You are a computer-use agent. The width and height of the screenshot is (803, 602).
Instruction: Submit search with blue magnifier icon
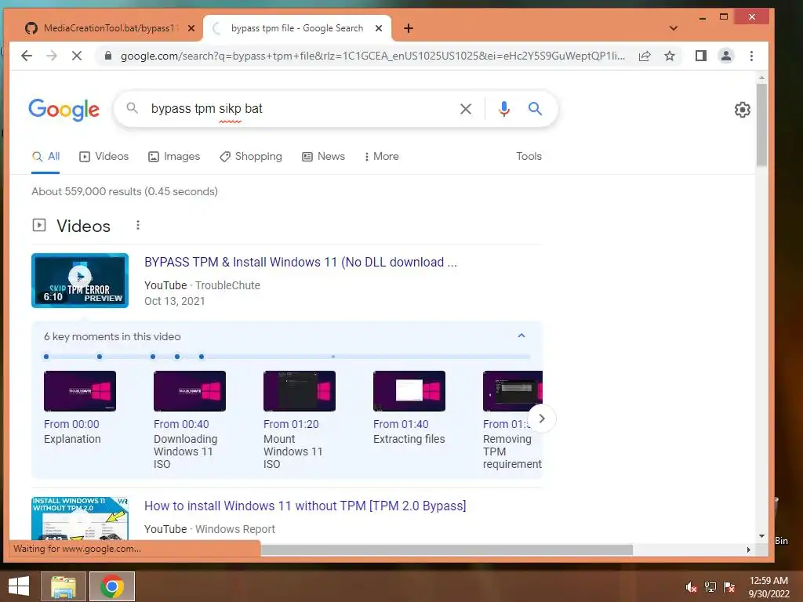(535, 108)
